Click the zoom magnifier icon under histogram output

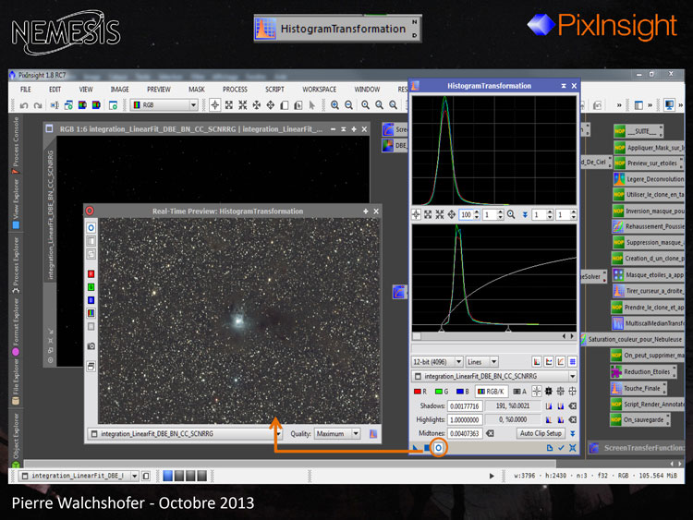pyautogui.click(x=511, y=214)
